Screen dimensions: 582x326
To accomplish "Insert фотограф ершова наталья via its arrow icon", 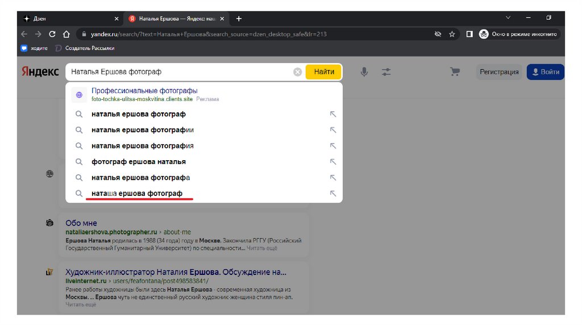I will (333, 162).
